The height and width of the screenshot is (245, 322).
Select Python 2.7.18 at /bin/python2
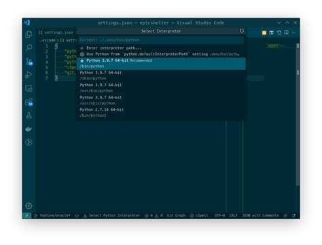(x=161, y=113)
